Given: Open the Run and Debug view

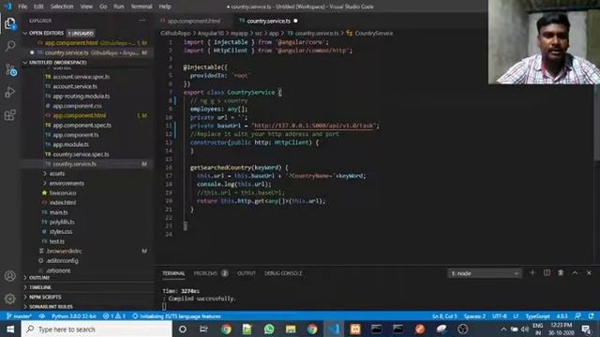Looking at the screenshot, I should click(10, 92).
